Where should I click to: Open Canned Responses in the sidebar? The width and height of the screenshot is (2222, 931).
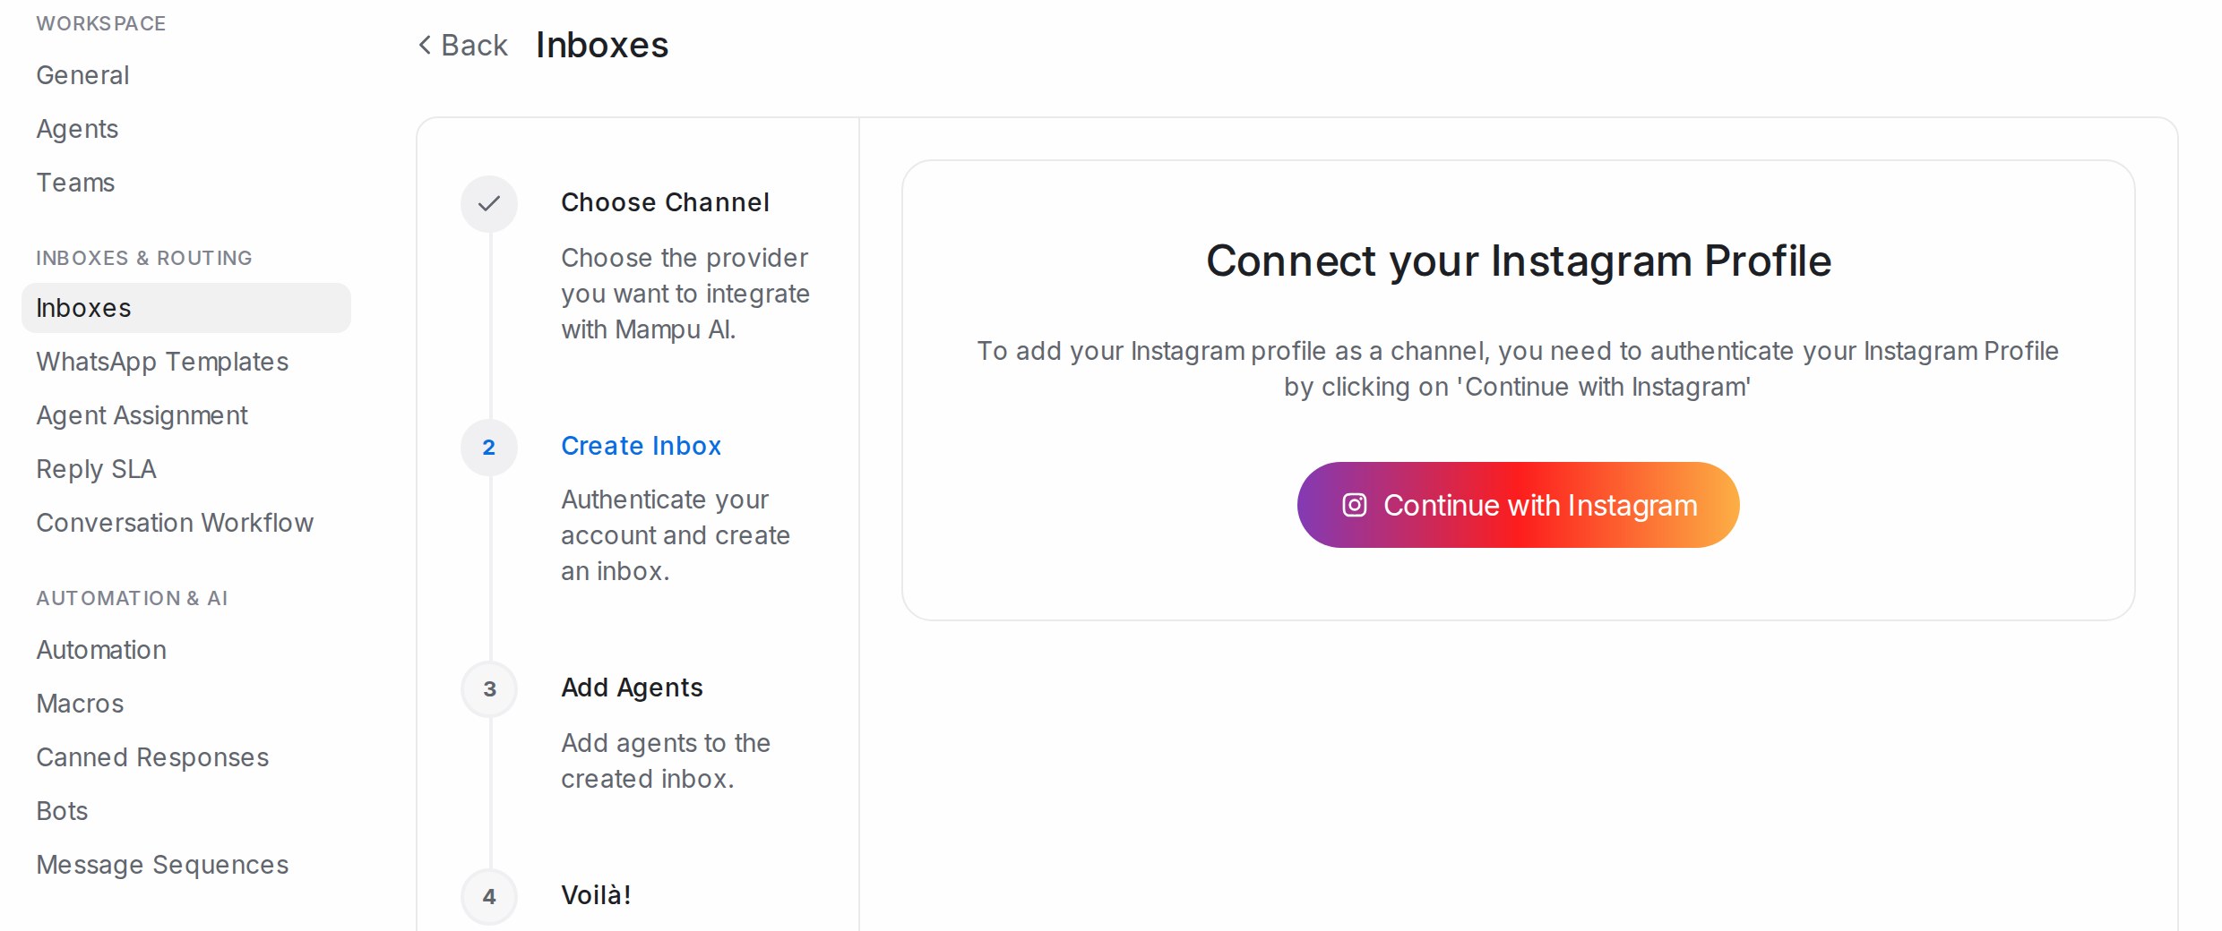tap(186, 757)
